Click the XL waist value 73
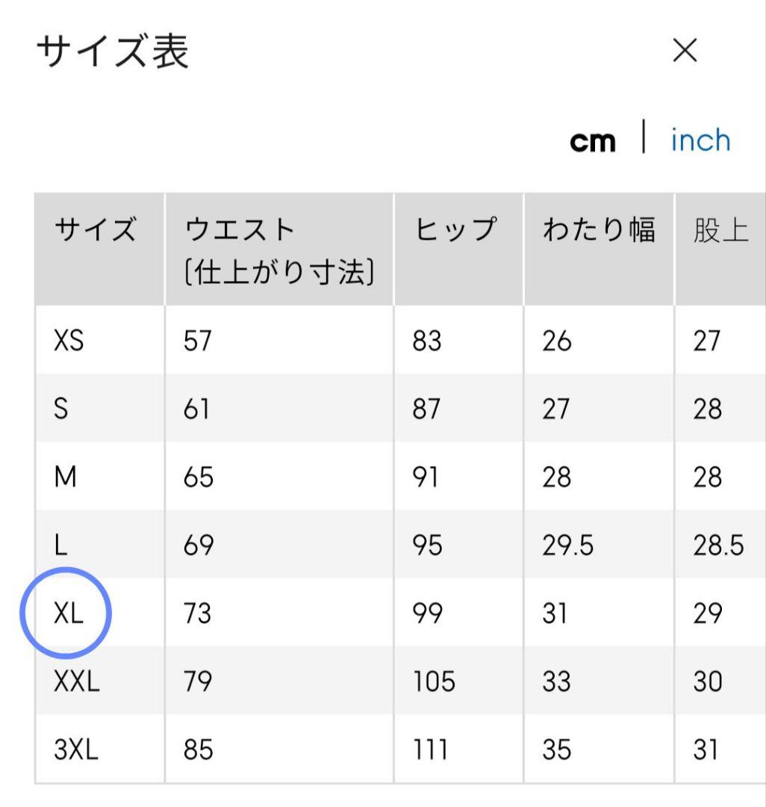The image size is (766, 807). [198, 613]
